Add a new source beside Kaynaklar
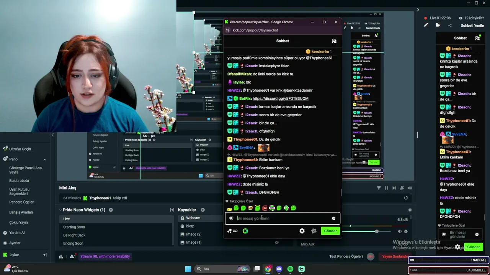 (203, 210)
